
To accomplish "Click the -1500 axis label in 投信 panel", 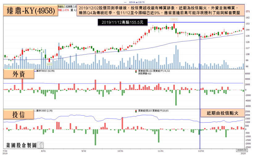I will click(x=247, y=140).
